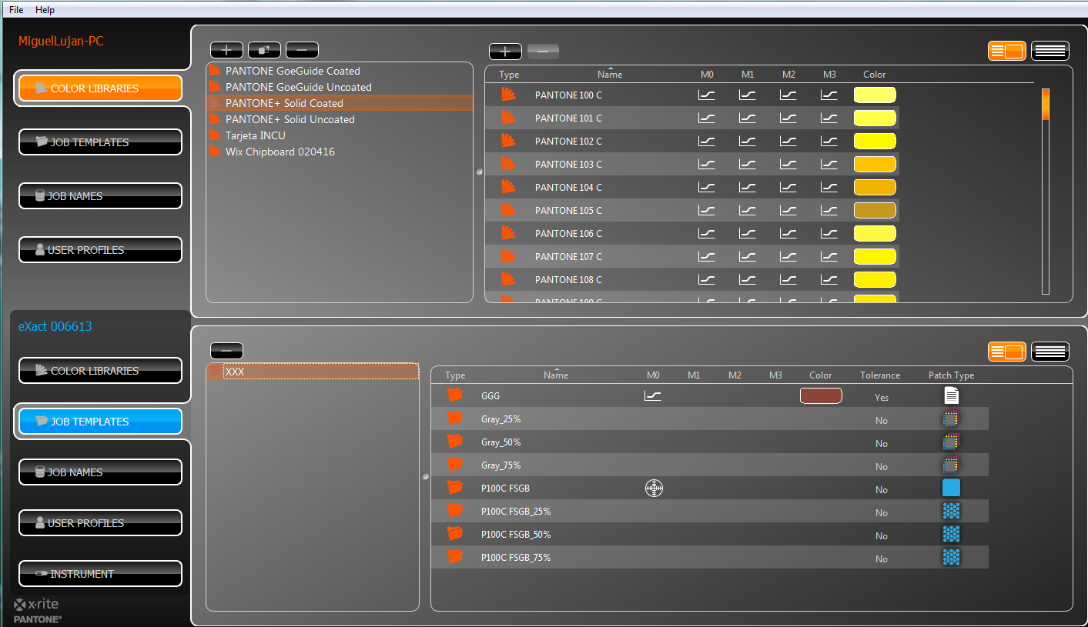
Task: Switch bottom panel to full list view
Action: click(x=1050, y=352)
